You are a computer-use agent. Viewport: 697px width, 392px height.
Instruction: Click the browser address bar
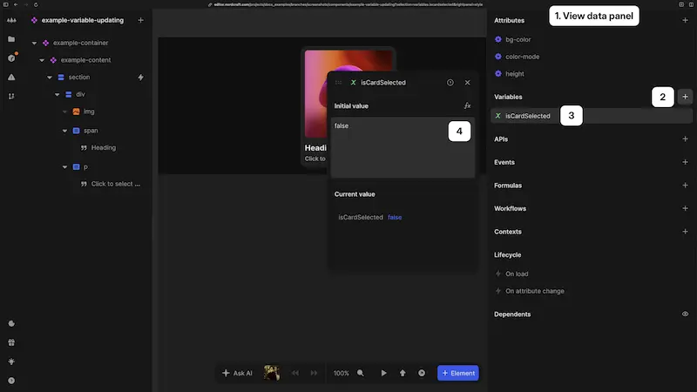pos(345,4)
